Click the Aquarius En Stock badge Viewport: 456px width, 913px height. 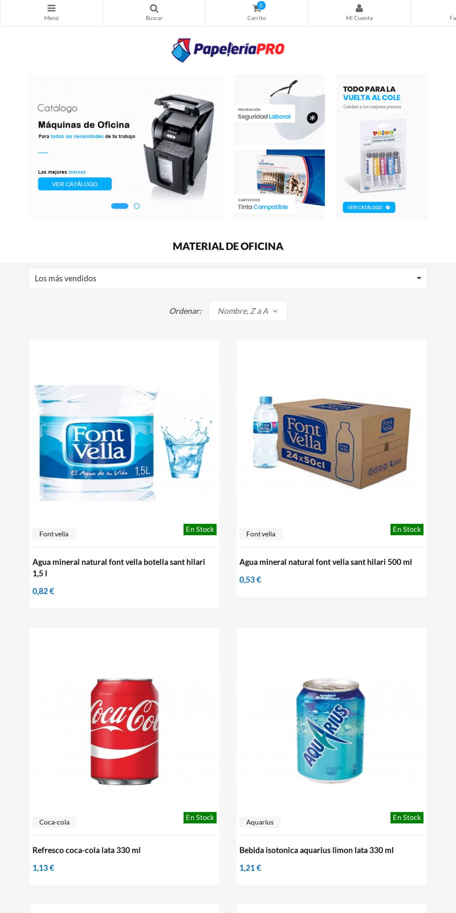[406, 817]
